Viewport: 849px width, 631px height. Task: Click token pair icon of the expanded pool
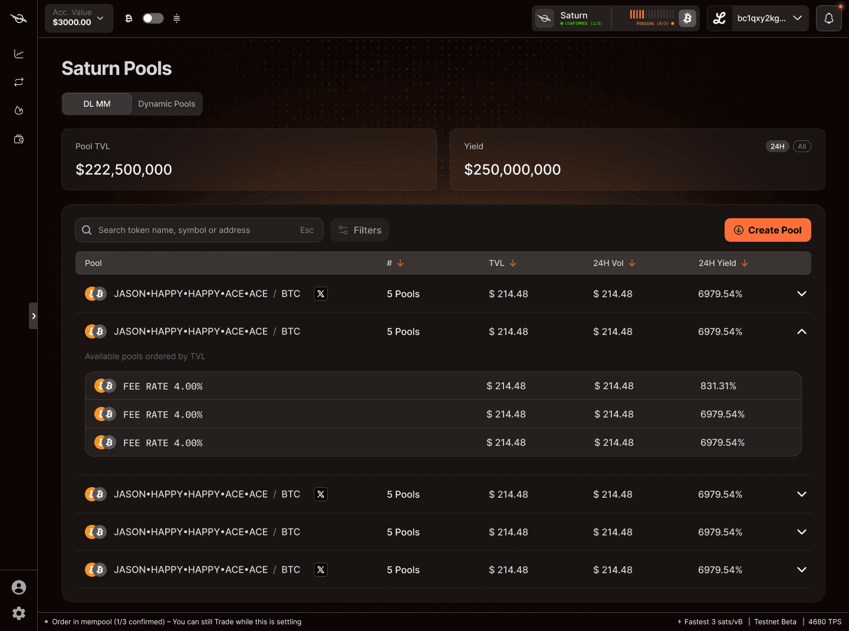point(96,331)
